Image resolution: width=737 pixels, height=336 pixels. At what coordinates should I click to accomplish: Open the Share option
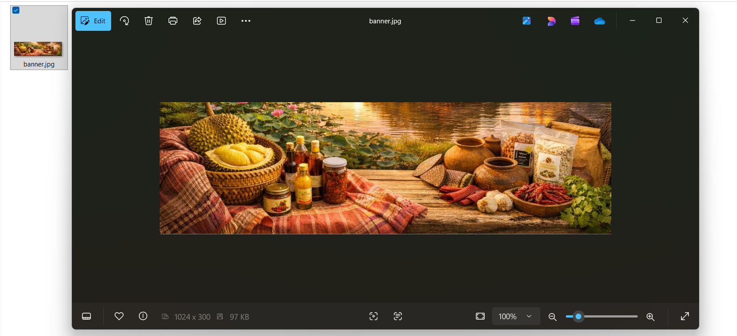197,21
